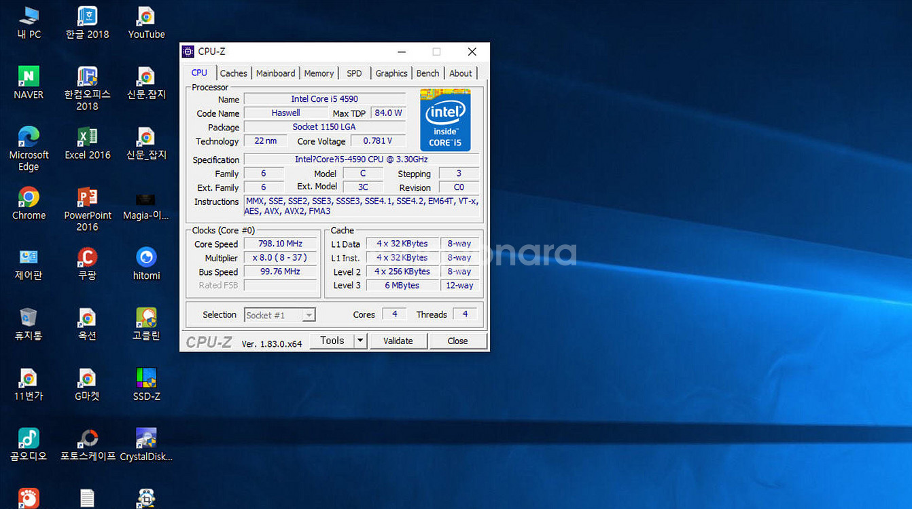The width and height of the screenshot is (912, 509).
Task: Click the 99.76 MHz bus speed value
Action: point(280,271)
